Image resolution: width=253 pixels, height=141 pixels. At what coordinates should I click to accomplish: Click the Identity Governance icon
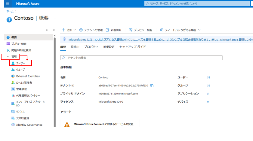(13, 125)
